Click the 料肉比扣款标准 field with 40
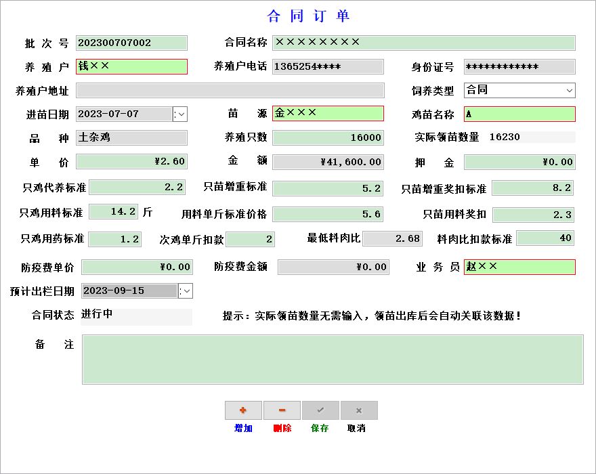 coord(545,238)
